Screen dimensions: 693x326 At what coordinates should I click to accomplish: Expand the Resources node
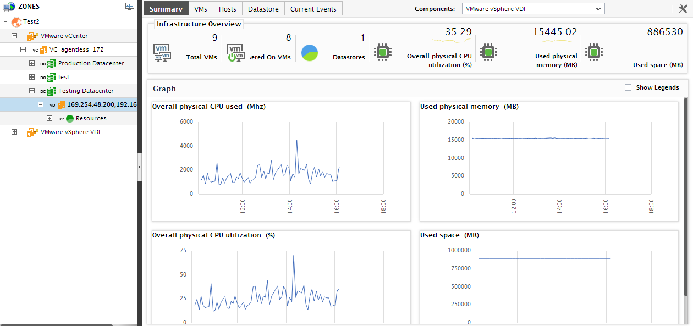tap(50, 118)
